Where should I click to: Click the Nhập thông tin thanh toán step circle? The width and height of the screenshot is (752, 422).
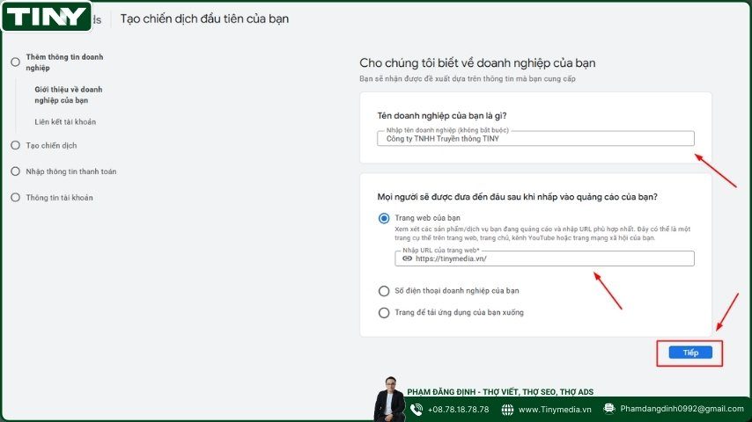pyautogui.click(x=15, y=171)
